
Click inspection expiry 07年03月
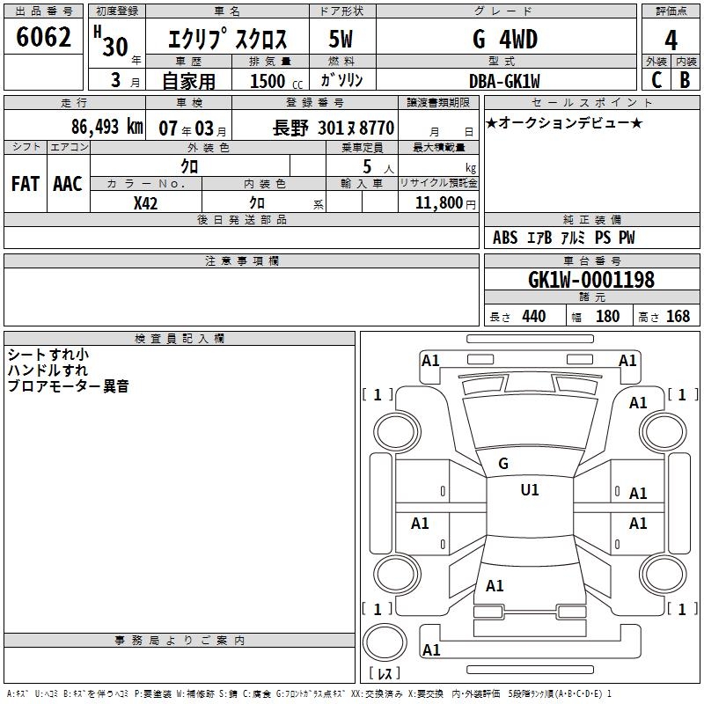193,128
